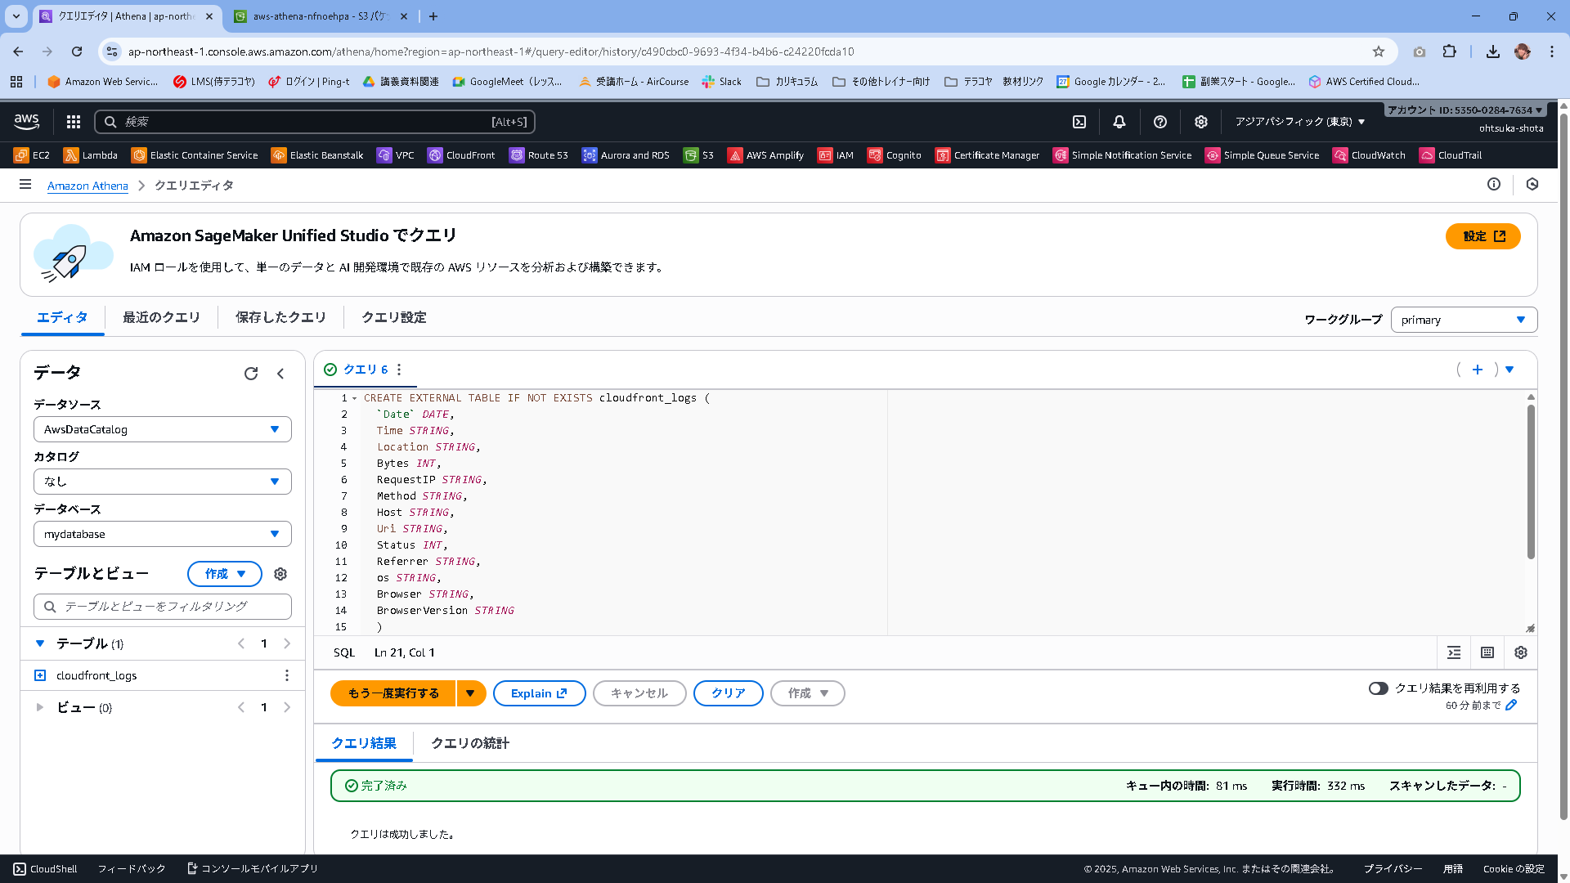Click the Amazon Athena breadcrumb link
Screen dimensions: 1570x883
[x=87, y=186]
